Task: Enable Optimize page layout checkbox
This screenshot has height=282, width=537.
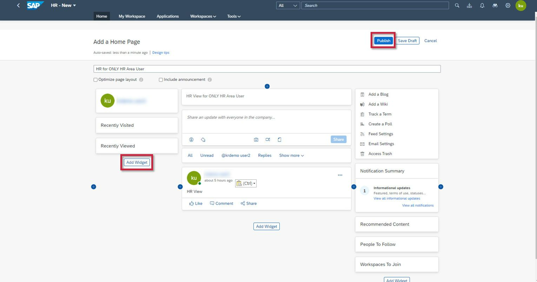Action: [x=95, y=80]
